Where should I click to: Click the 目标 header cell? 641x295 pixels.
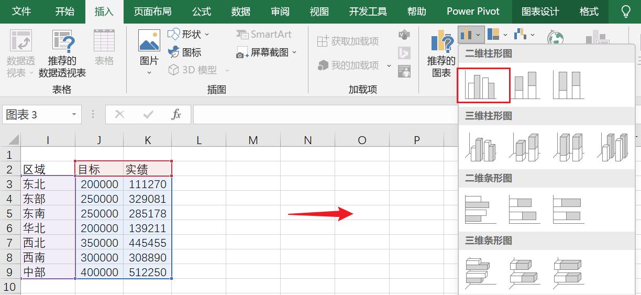[x=100, y=169]
